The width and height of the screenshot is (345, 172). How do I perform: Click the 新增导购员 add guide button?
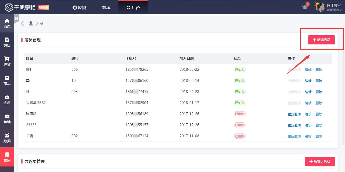(320, 161)
